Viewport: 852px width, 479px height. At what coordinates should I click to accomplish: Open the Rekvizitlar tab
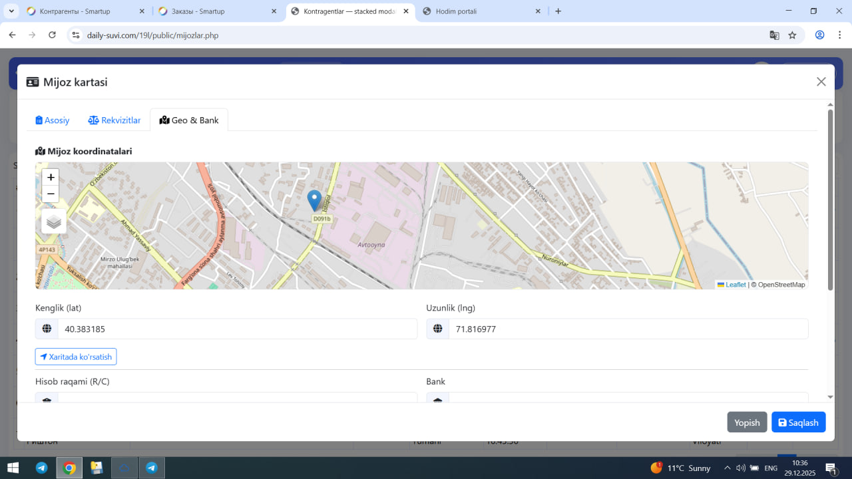pos(114,120)
